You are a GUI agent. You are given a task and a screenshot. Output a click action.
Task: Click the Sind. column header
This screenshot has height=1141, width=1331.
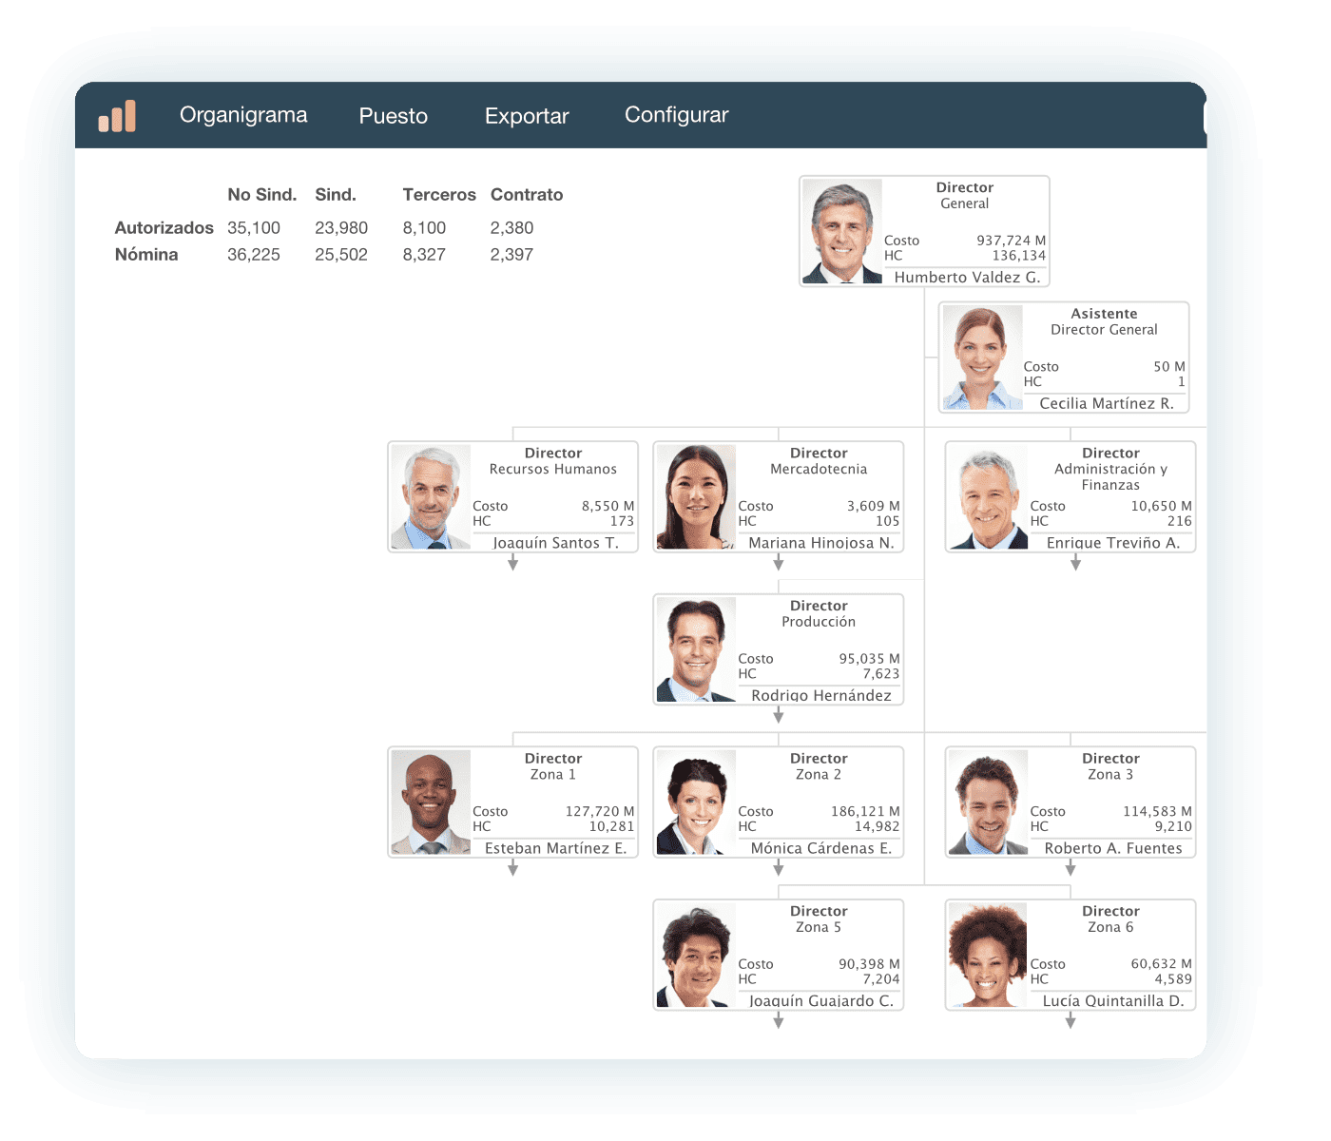(336, 195)
